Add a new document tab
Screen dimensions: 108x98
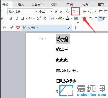75,28
